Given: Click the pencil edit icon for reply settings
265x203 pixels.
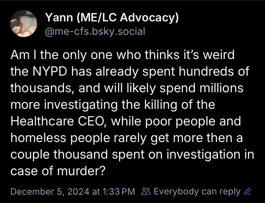Looking at the screenshot, I should coord(247,192).
